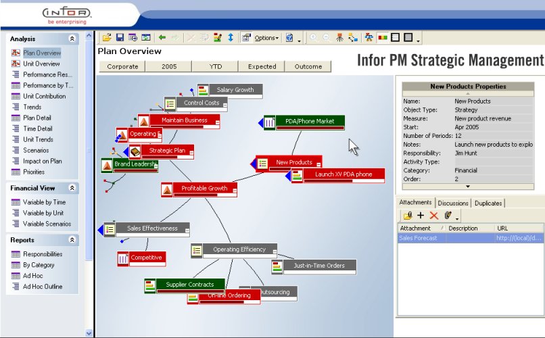Open Priorities analysis view
Viewport: 545px width, 338px height.
point(34,172)
